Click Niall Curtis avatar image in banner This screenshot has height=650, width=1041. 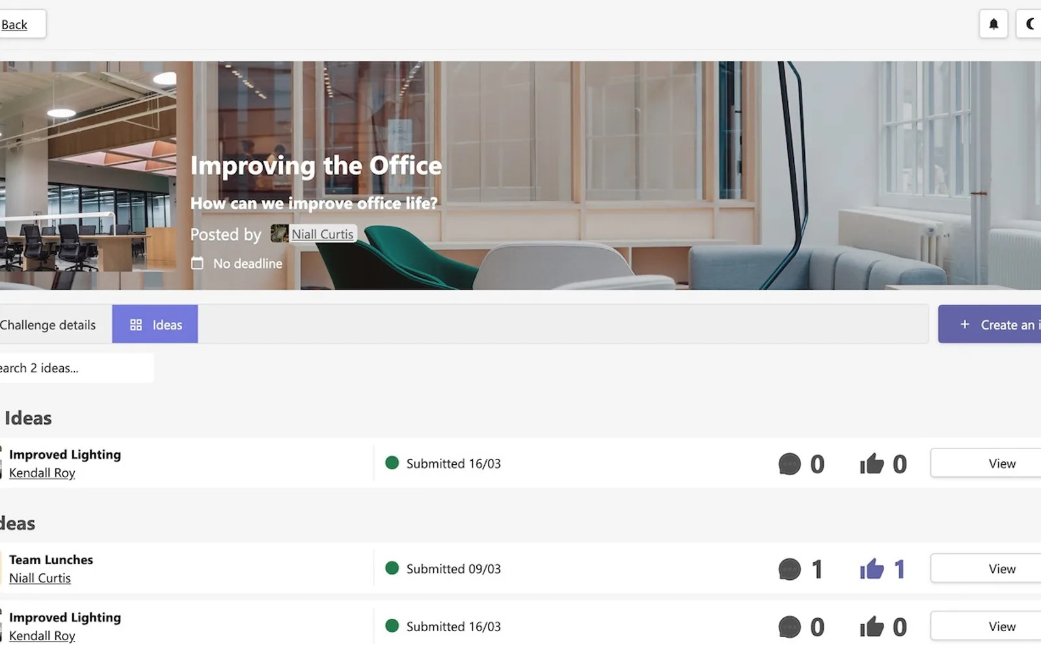(279, 233)
